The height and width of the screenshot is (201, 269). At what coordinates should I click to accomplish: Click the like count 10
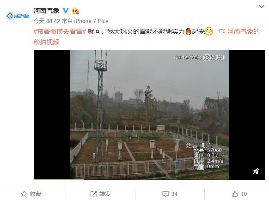point(244,194)
